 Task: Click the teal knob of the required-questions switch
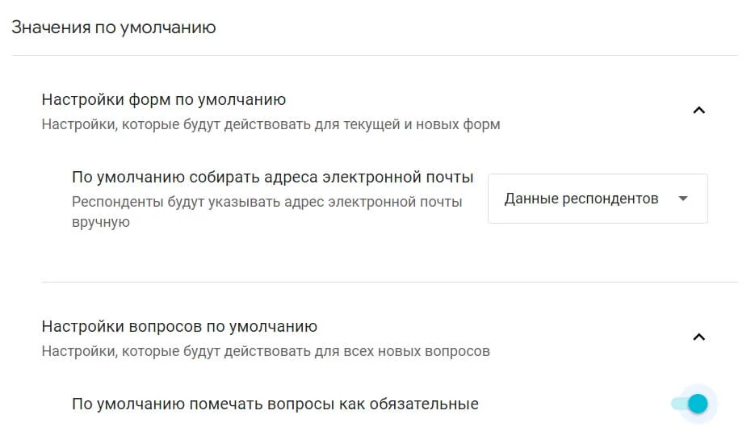[x=698, y=404]
